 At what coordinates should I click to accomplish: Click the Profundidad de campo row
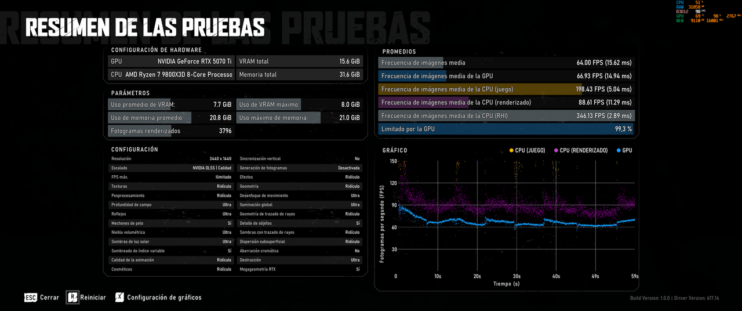click(170, 205)
